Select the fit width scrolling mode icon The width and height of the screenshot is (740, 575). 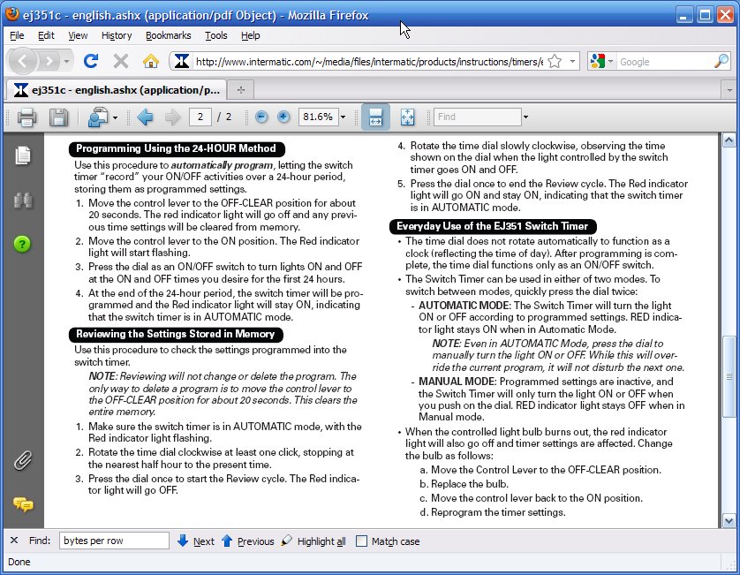pyautogui.click(x=375, y=117)
